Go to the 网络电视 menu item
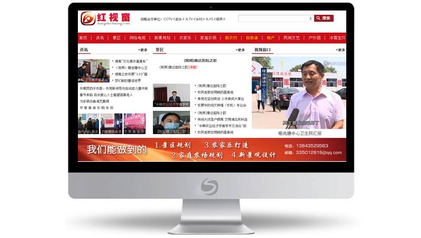 tap(137, 38)
